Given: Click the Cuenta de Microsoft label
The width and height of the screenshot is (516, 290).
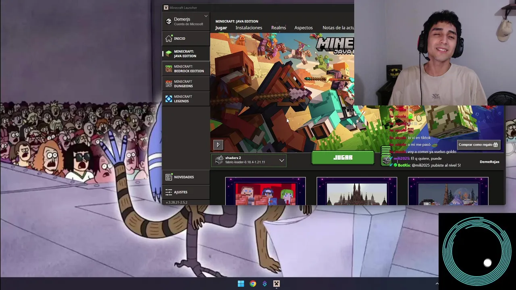Looking at the screenshot, I should coord(189,24).
